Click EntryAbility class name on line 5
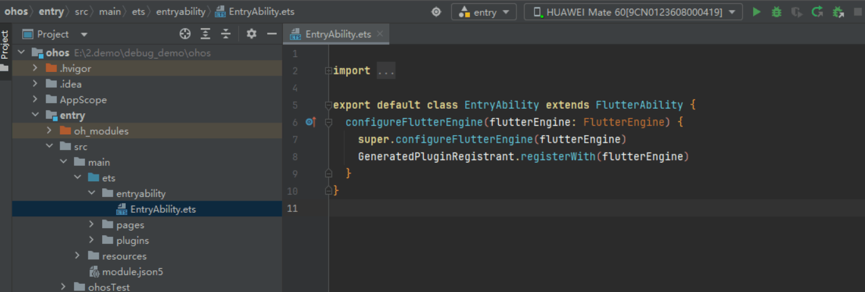 pos(501,105)
